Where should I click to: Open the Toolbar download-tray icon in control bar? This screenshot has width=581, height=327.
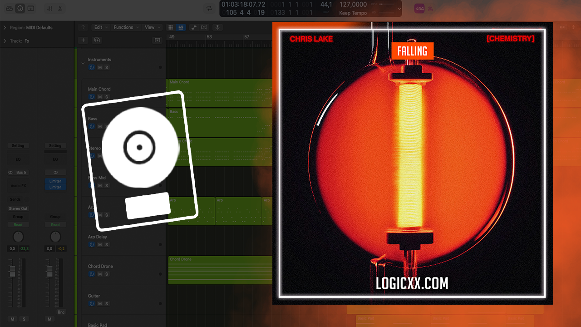(x=31, y=9)
